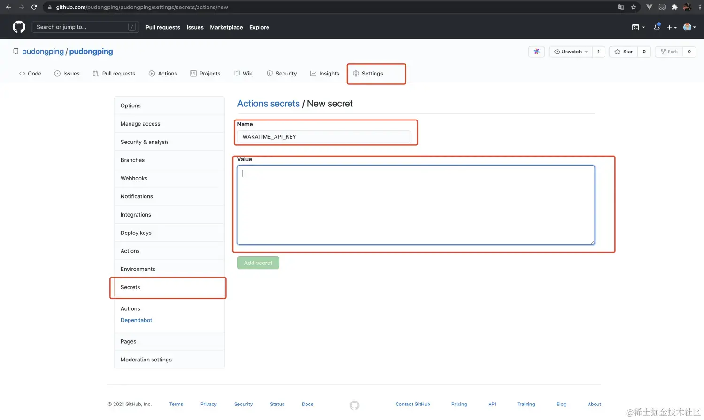Image resolution: width=704 pixels, height=420 pixels.
Task: Click the GitHub Octocat logo in header
Action: point(19,27)
